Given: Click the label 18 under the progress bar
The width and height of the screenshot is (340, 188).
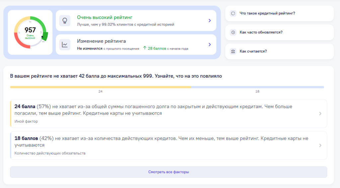Looking at the screenshot, I should [x=257, y=91].
